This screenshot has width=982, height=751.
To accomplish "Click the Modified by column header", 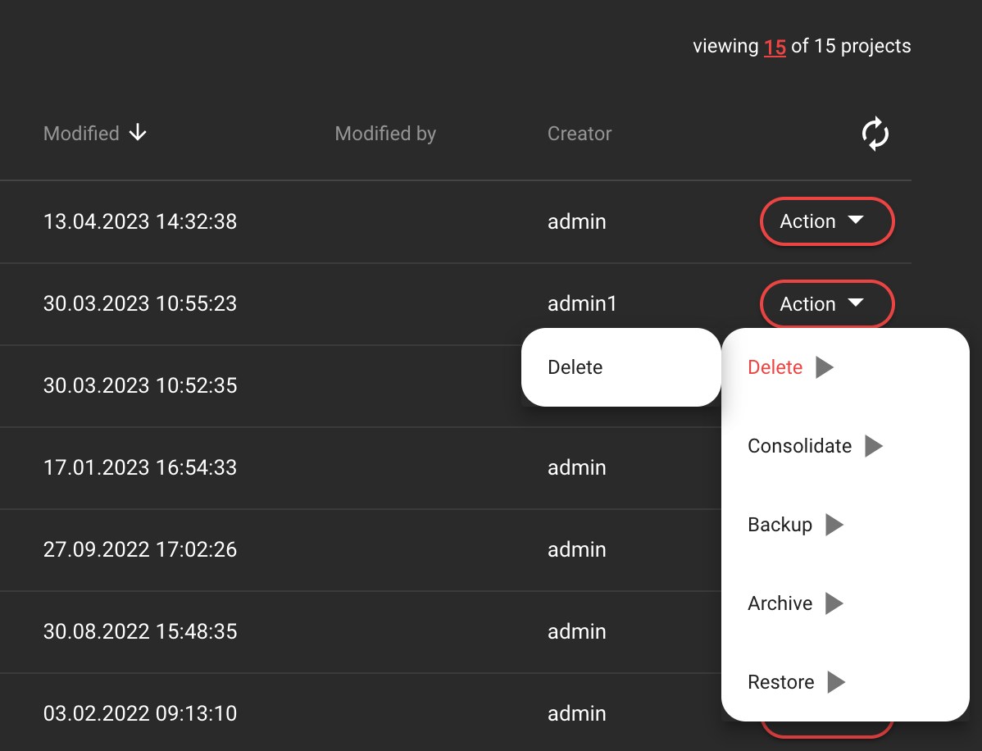I will (x=385, y=134).
